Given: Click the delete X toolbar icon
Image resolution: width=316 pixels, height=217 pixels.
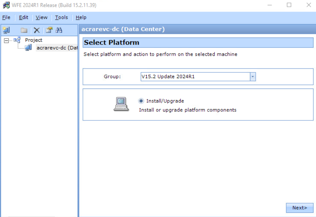Looking at the screenshot, I should pos(37,30).
